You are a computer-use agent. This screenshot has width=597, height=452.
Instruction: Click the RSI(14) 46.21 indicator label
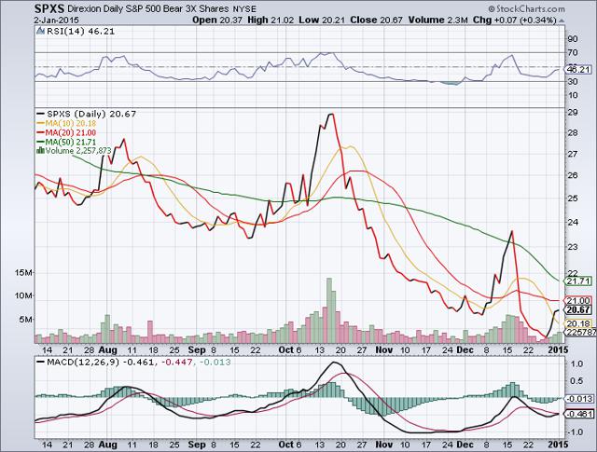(x=80, y=31)
